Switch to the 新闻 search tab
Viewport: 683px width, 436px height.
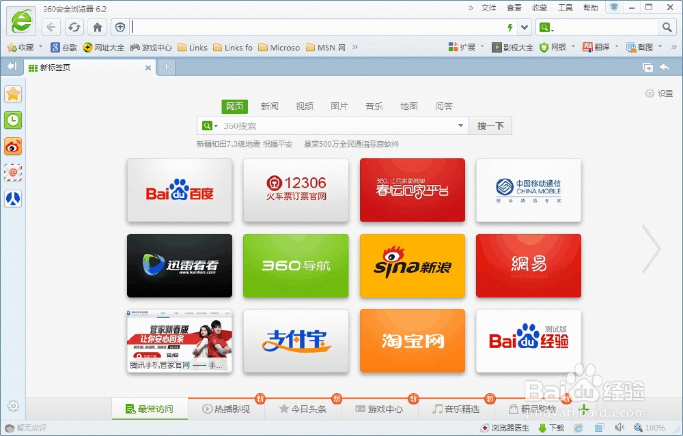click(269, 106)
